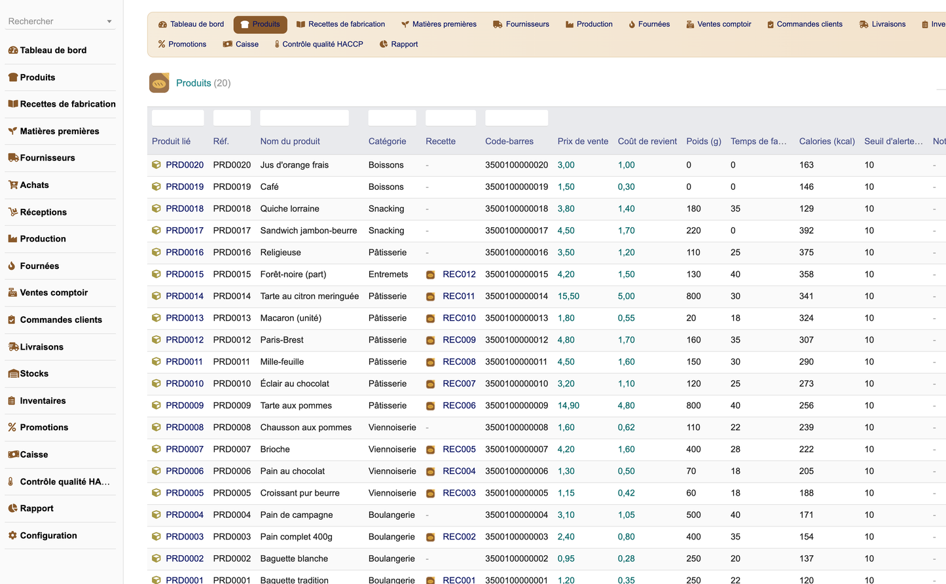
Task: Open the Caisse top tab
Action: point(240,45)
